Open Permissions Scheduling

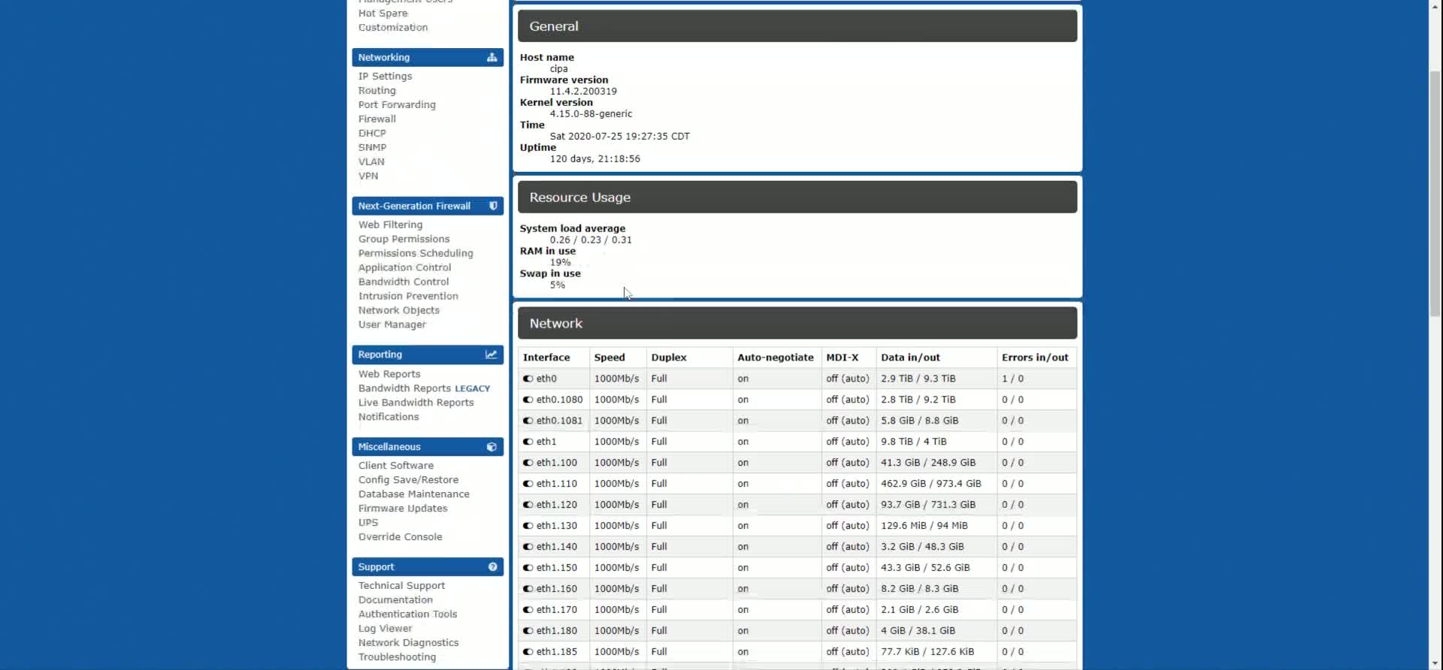[416, 254]
